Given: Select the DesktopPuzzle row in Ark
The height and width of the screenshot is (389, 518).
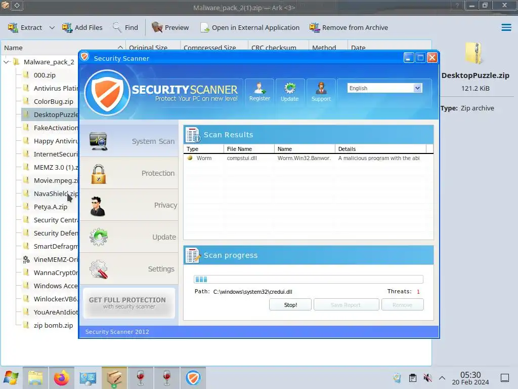Looking at the screenshot, I should point(50,114).
